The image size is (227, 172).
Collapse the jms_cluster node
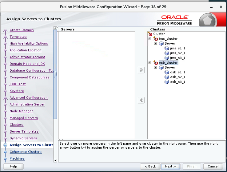tap(150, 39)
